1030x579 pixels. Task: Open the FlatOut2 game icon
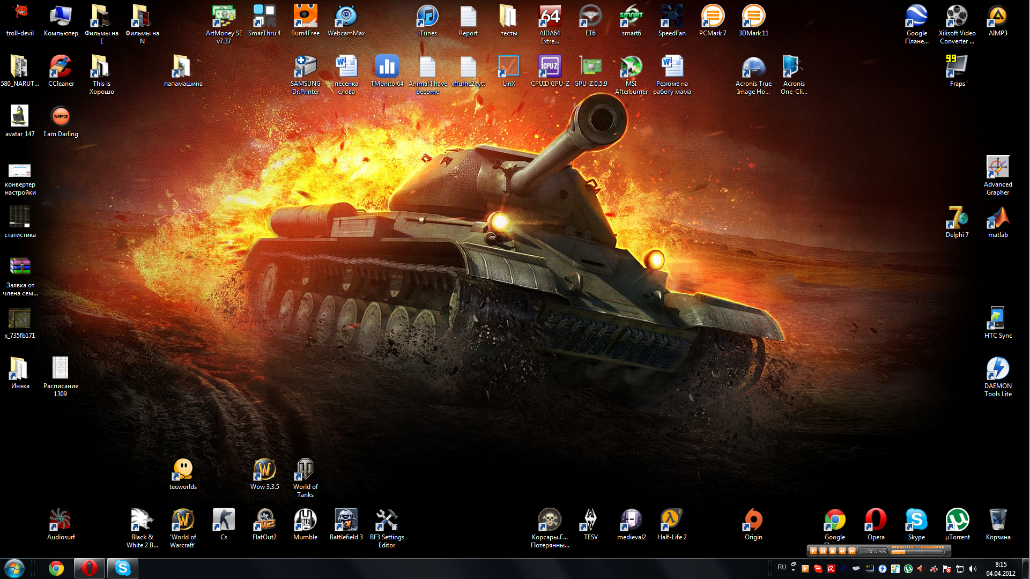pyautogui.click(x=264, y=525)
